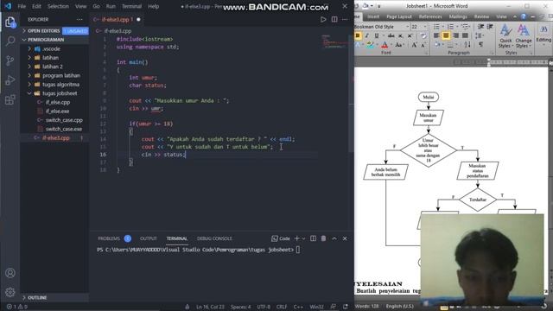Toggle Bold formatting in Word

358,36
